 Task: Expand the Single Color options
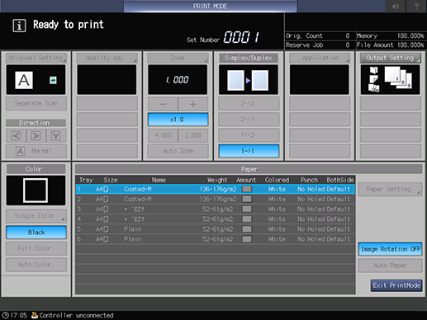click(x=36, y=216)
